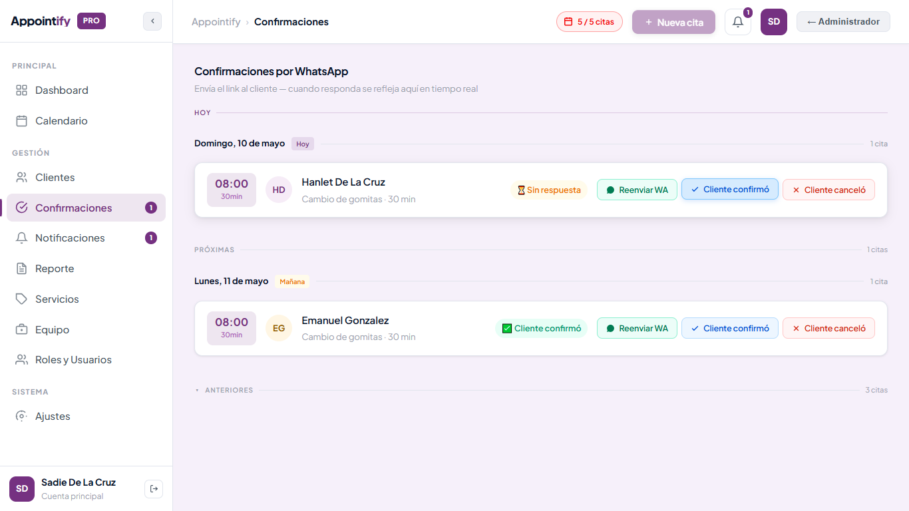Click the logout icon beside Sadie De La Cruz
Screen dimensions: 909x511
154,489
